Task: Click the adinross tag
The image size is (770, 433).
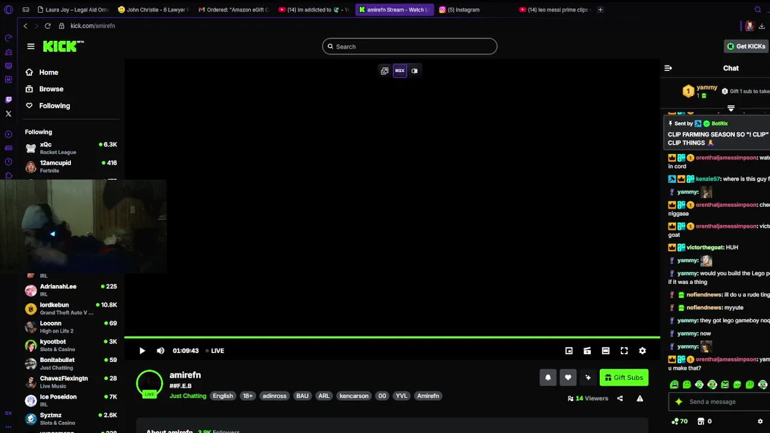Action: tap(274, 396)
